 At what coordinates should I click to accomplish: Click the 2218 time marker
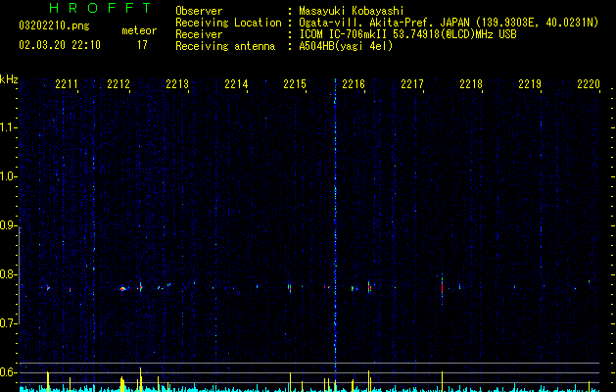coord(471,83)
